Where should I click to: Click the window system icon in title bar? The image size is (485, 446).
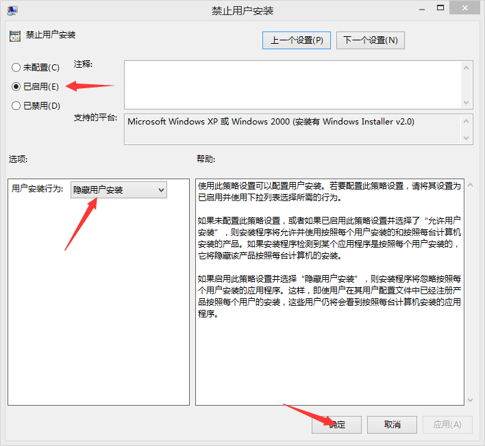(x=12, y=11)
